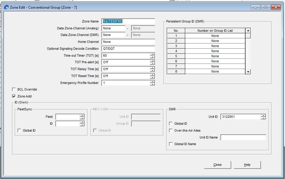Select the None cell in group row 6
Viewport: 285px width, 179px height.
[215, 61]
